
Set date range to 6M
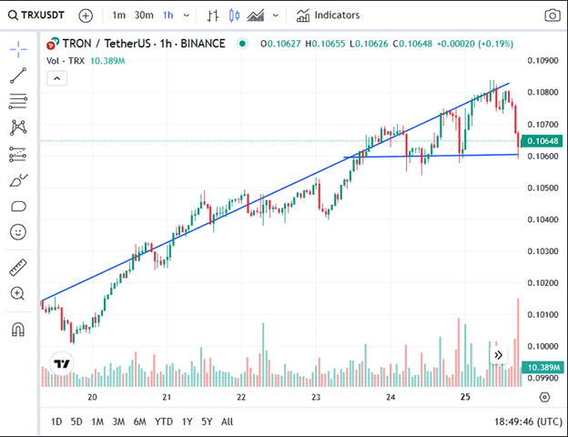pos(140,422)
